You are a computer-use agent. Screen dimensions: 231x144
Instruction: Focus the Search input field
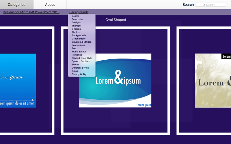click(x=210, y=5)
